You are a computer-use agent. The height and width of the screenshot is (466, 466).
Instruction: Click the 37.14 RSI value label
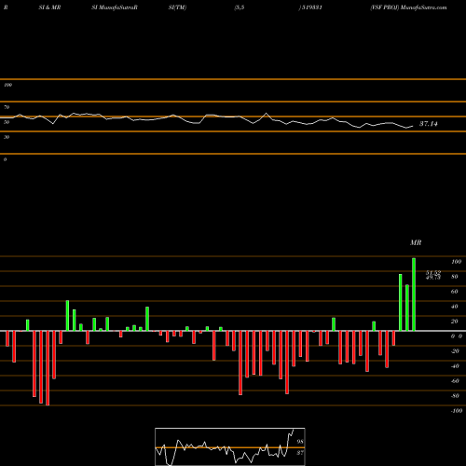click(x=429, y=124)
